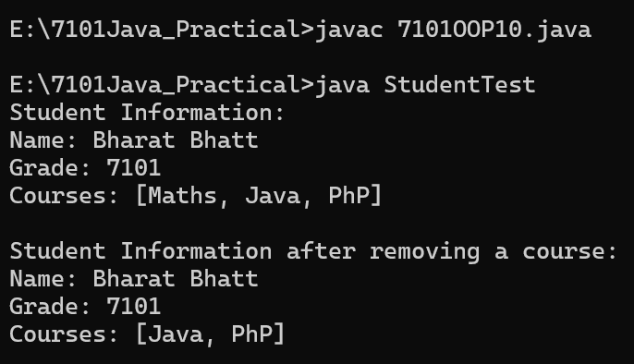Click 'PhP' in the first courses list
Viewport: 634px width, 364px height.
click(x=349, y=196)
